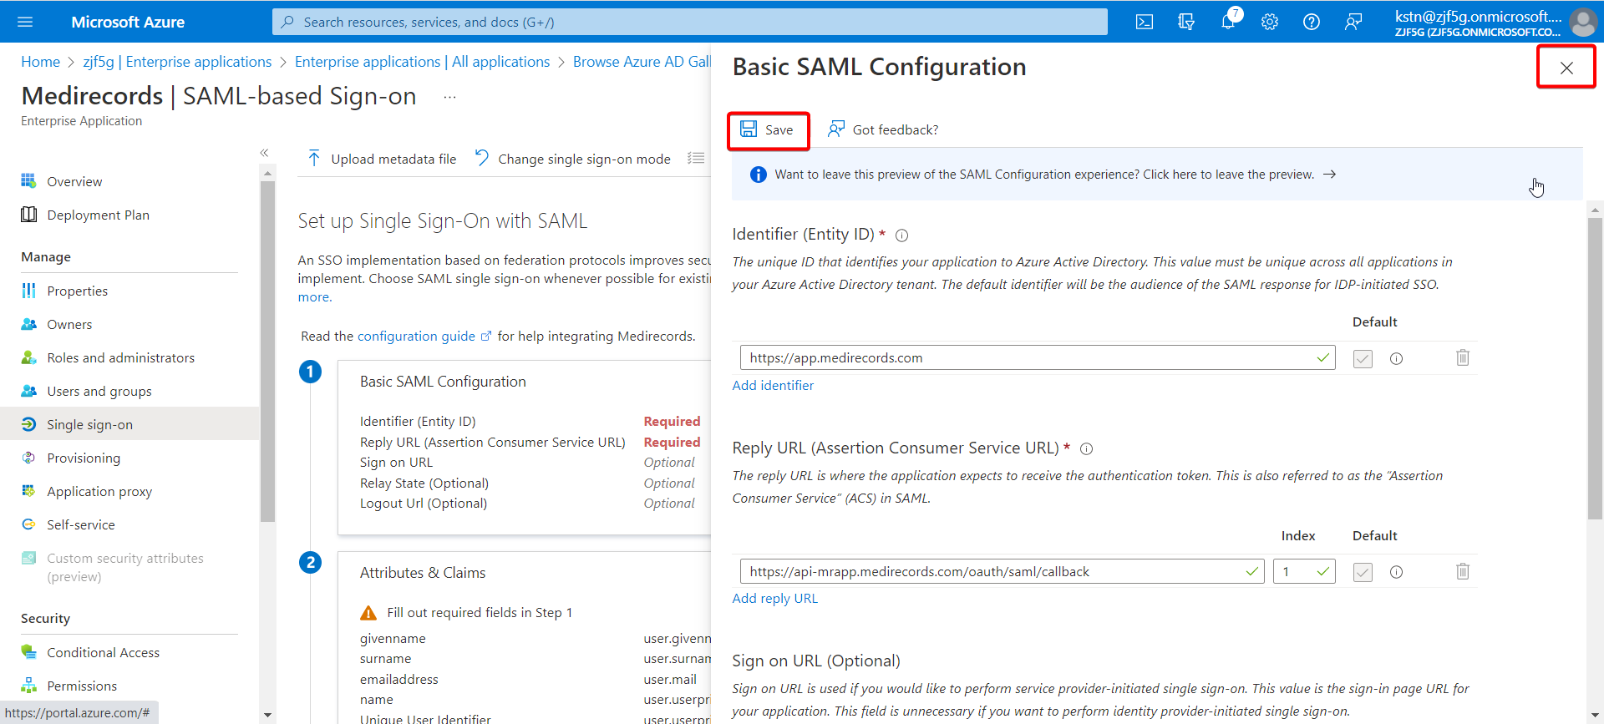Open the portal hamburger menu
The width and height of the screenshot is (1604, 724).
click(25, 22)
